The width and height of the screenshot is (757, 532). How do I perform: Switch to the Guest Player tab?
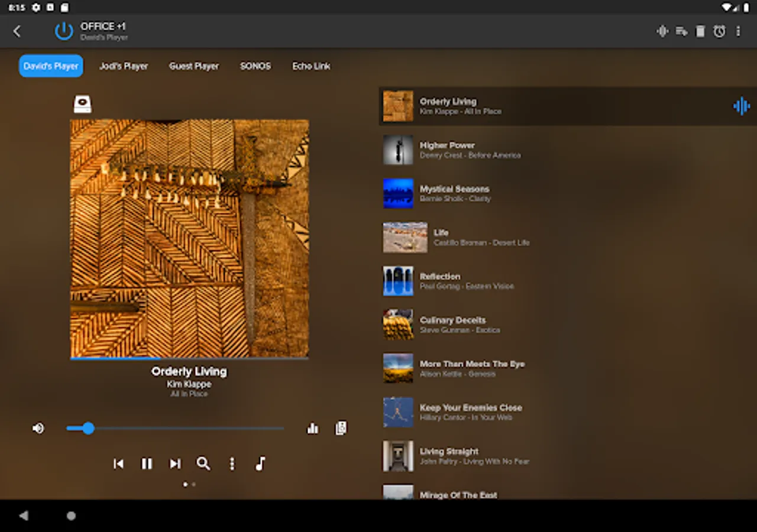click(x=194, y=66)
